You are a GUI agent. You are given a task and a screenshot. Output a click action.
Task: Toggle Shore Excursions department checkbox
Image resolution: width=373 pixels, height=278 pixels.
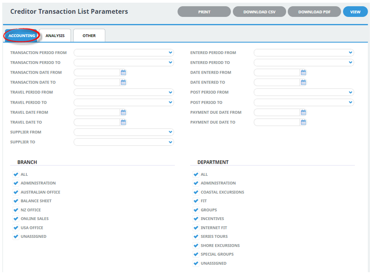(x=196, y=245)
